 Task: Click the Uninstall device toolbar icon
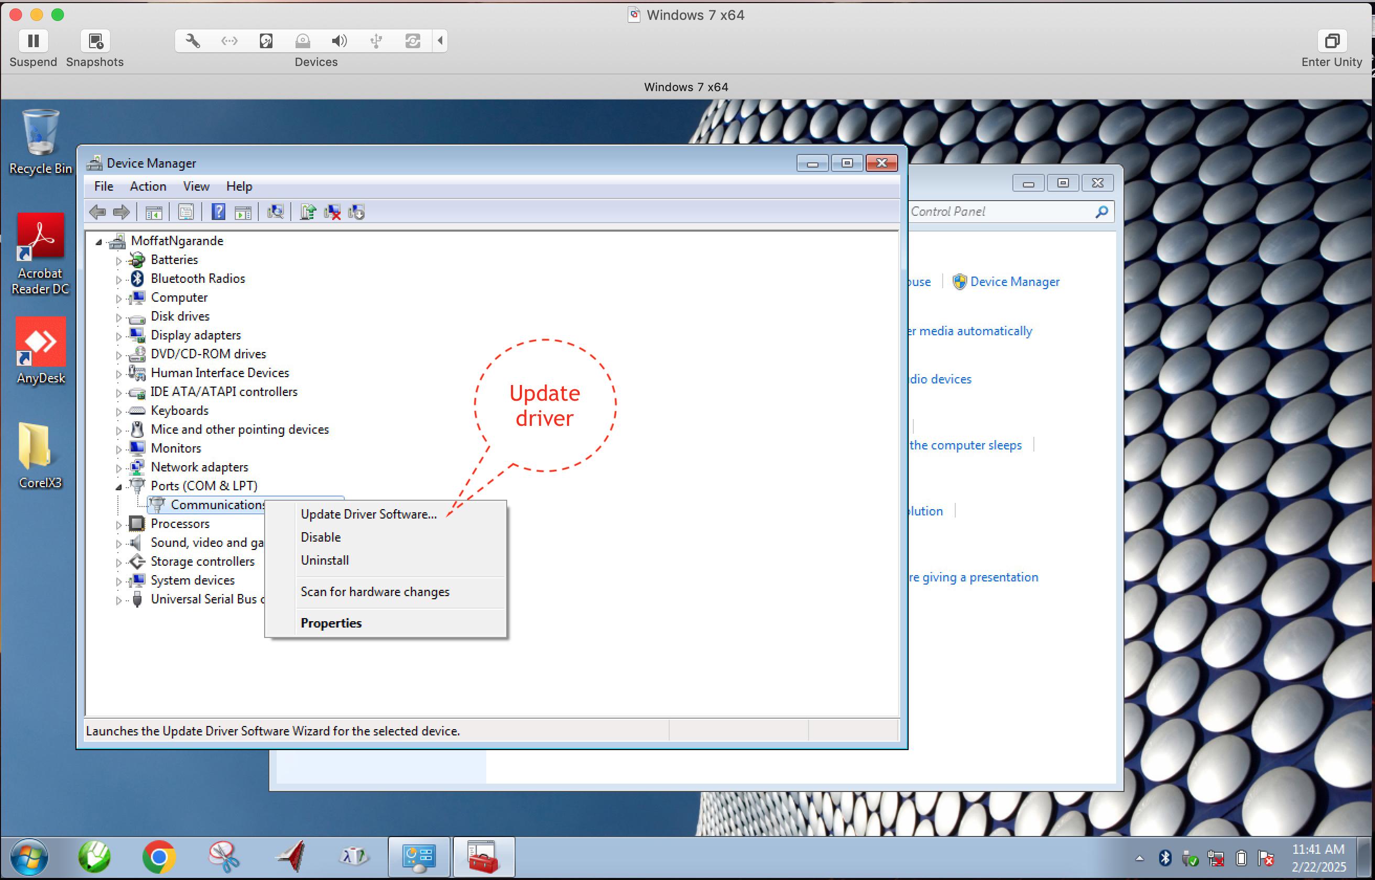(332, 212)
